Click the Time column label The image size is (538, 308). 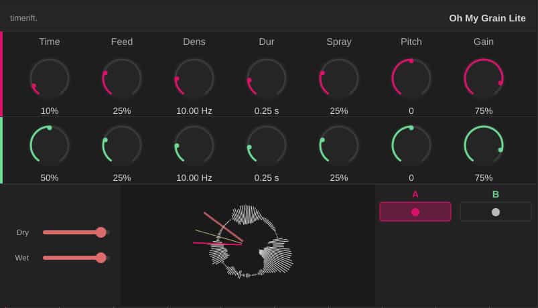[50, 42]
